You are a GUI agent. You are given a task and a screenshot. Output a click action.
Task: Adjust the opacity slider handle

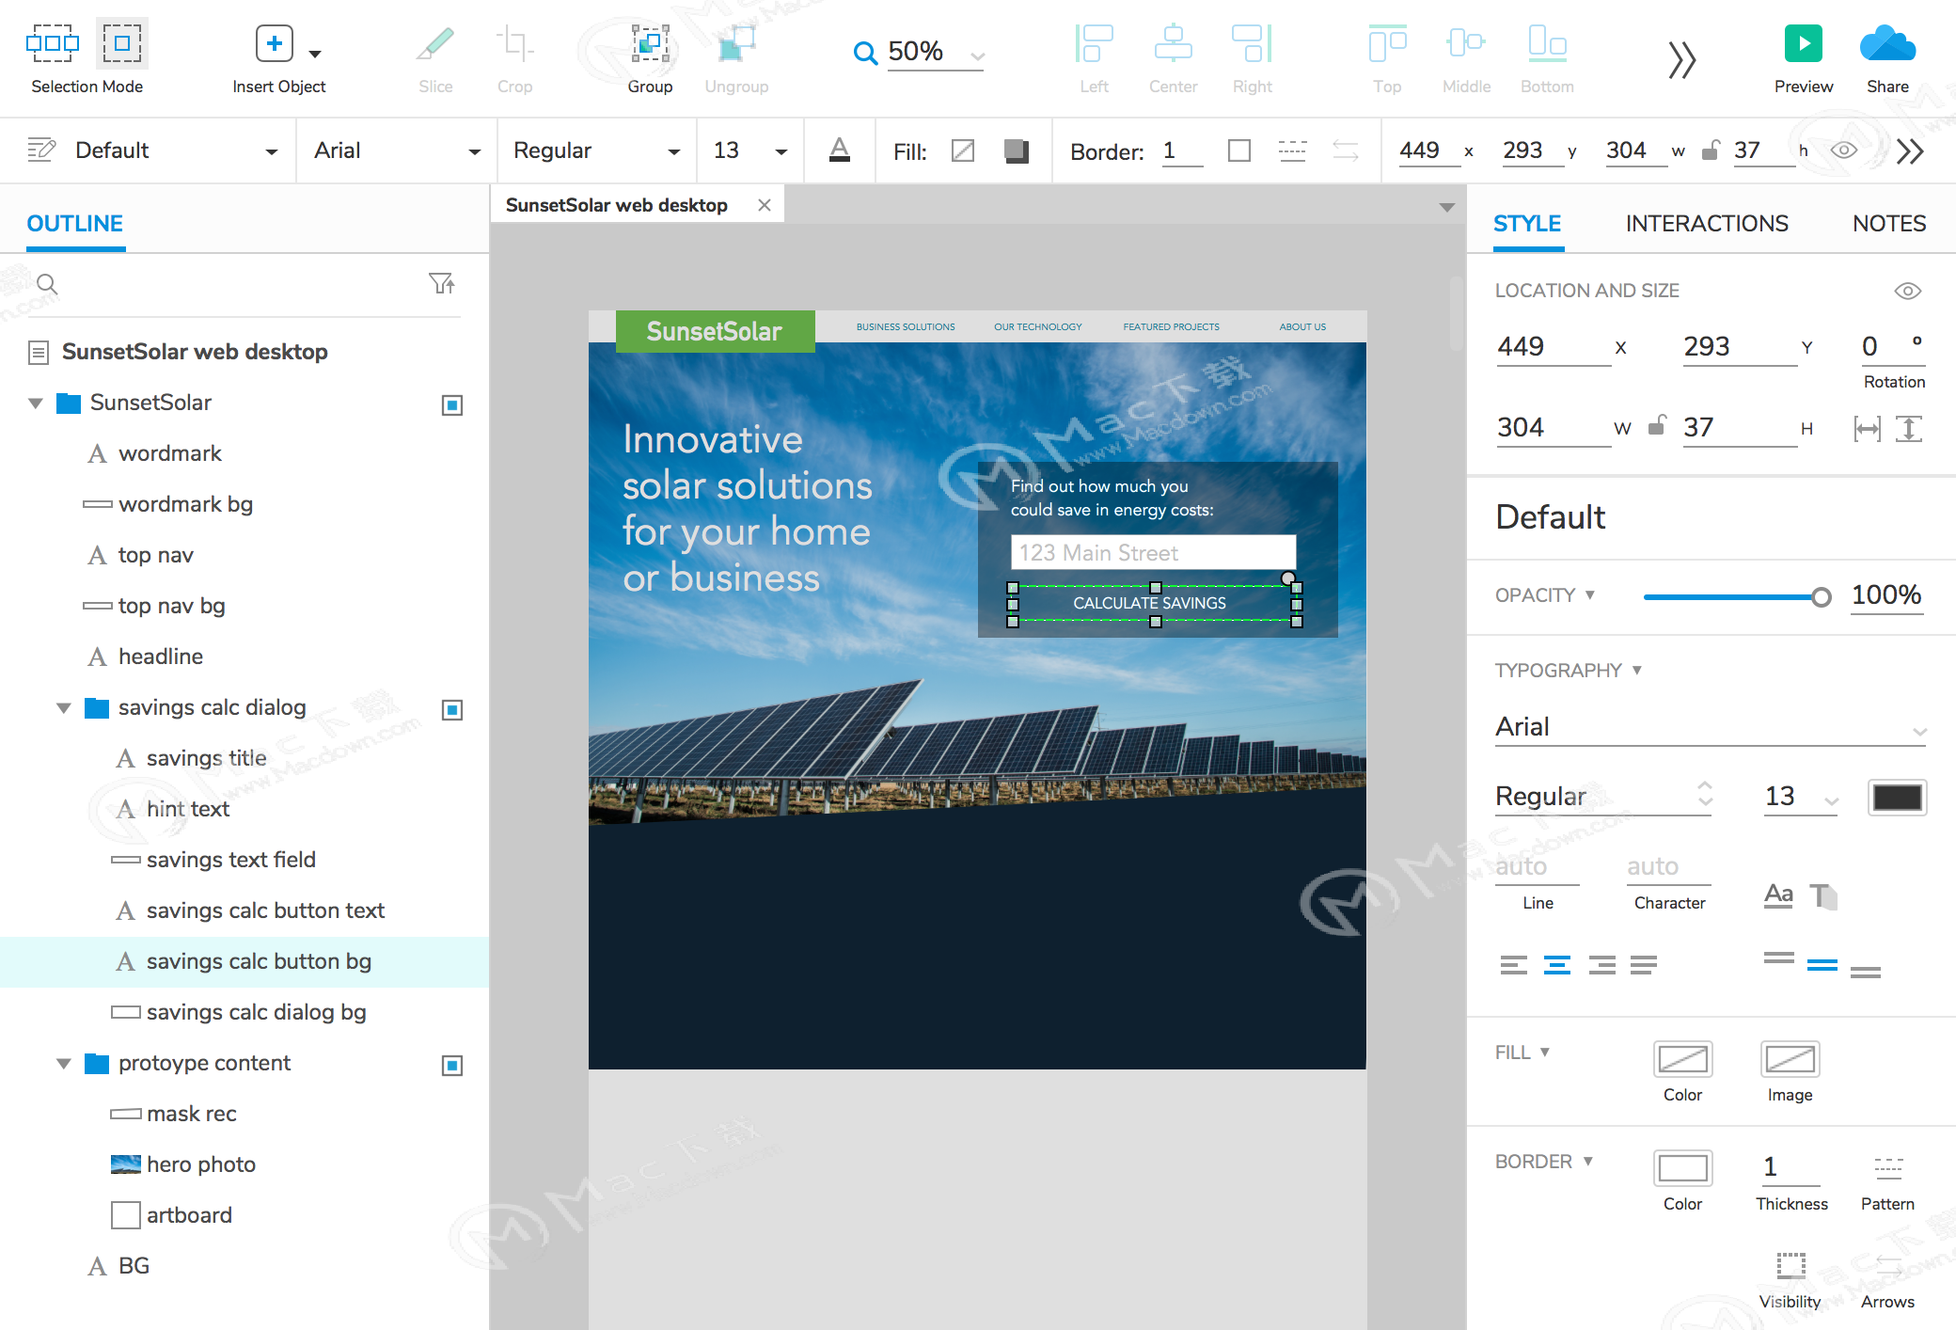tap(1822, 597)
